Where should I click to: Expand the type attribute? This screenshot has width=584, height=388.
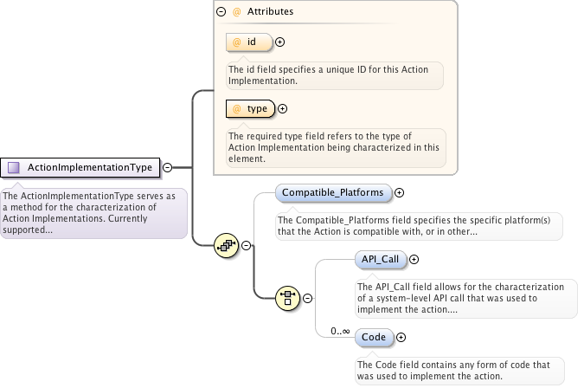click(283, 108)
